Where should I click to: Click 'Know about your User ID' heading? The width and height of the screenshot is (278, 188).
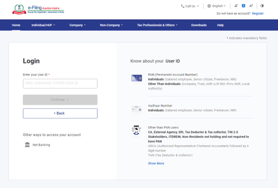(x=155, y=61)
